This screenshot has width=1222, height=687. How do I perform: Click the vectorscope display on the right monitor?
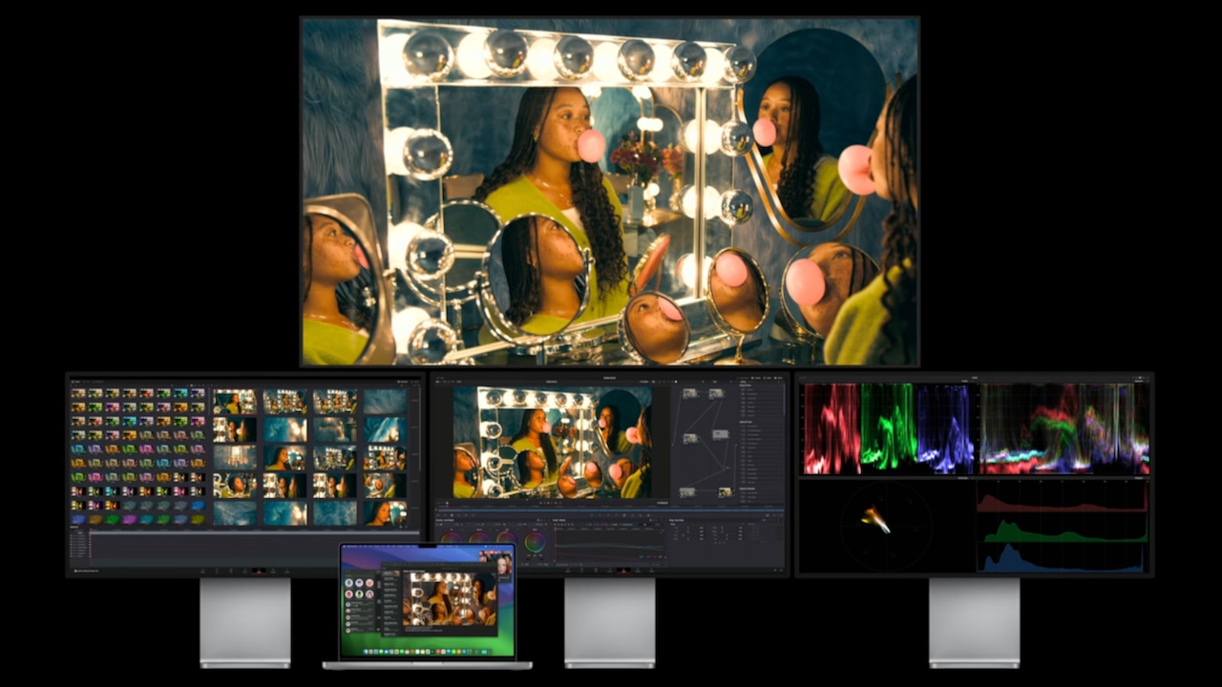click(886, 526)
